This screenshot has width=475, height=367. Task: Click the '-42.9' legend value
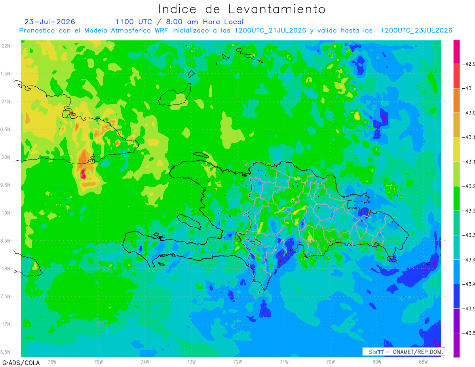469,64
